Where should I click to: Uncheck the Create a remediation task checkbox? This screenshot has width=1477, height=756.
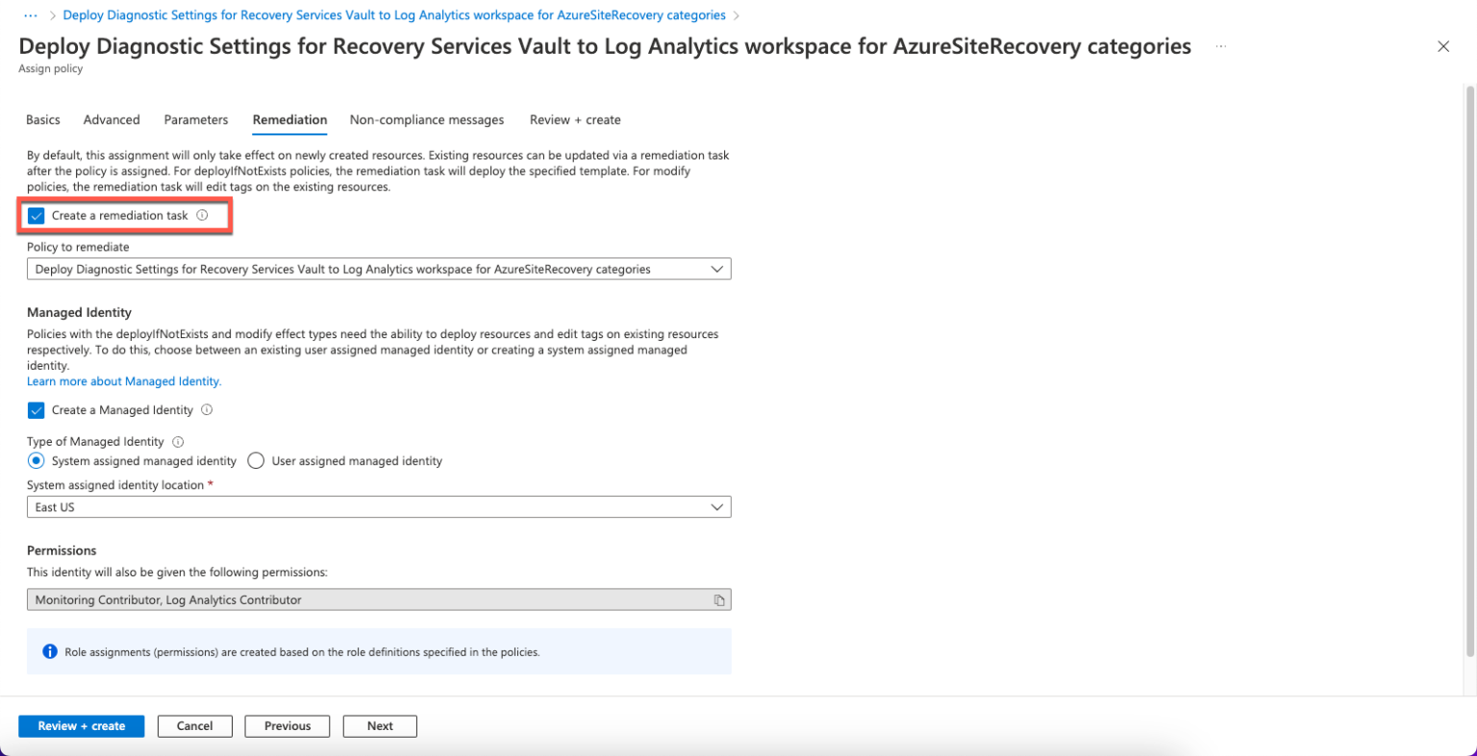tap(36, 215)
